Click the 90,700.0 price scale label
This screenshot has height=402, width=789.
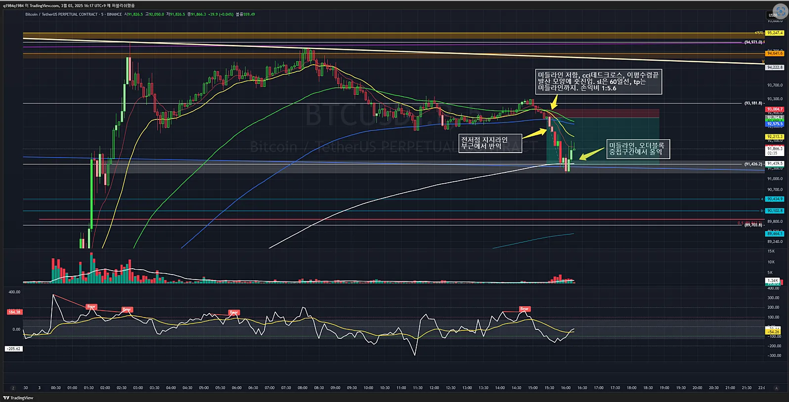tap(775, 190)
